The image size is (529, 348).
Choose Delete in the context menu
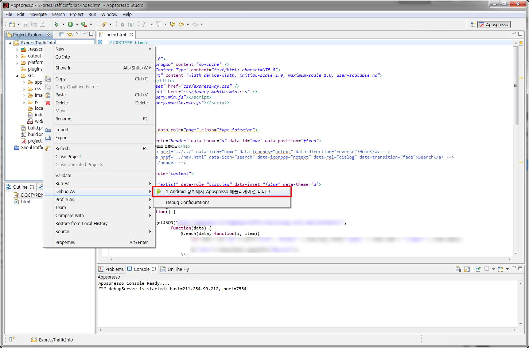(99, 103)
